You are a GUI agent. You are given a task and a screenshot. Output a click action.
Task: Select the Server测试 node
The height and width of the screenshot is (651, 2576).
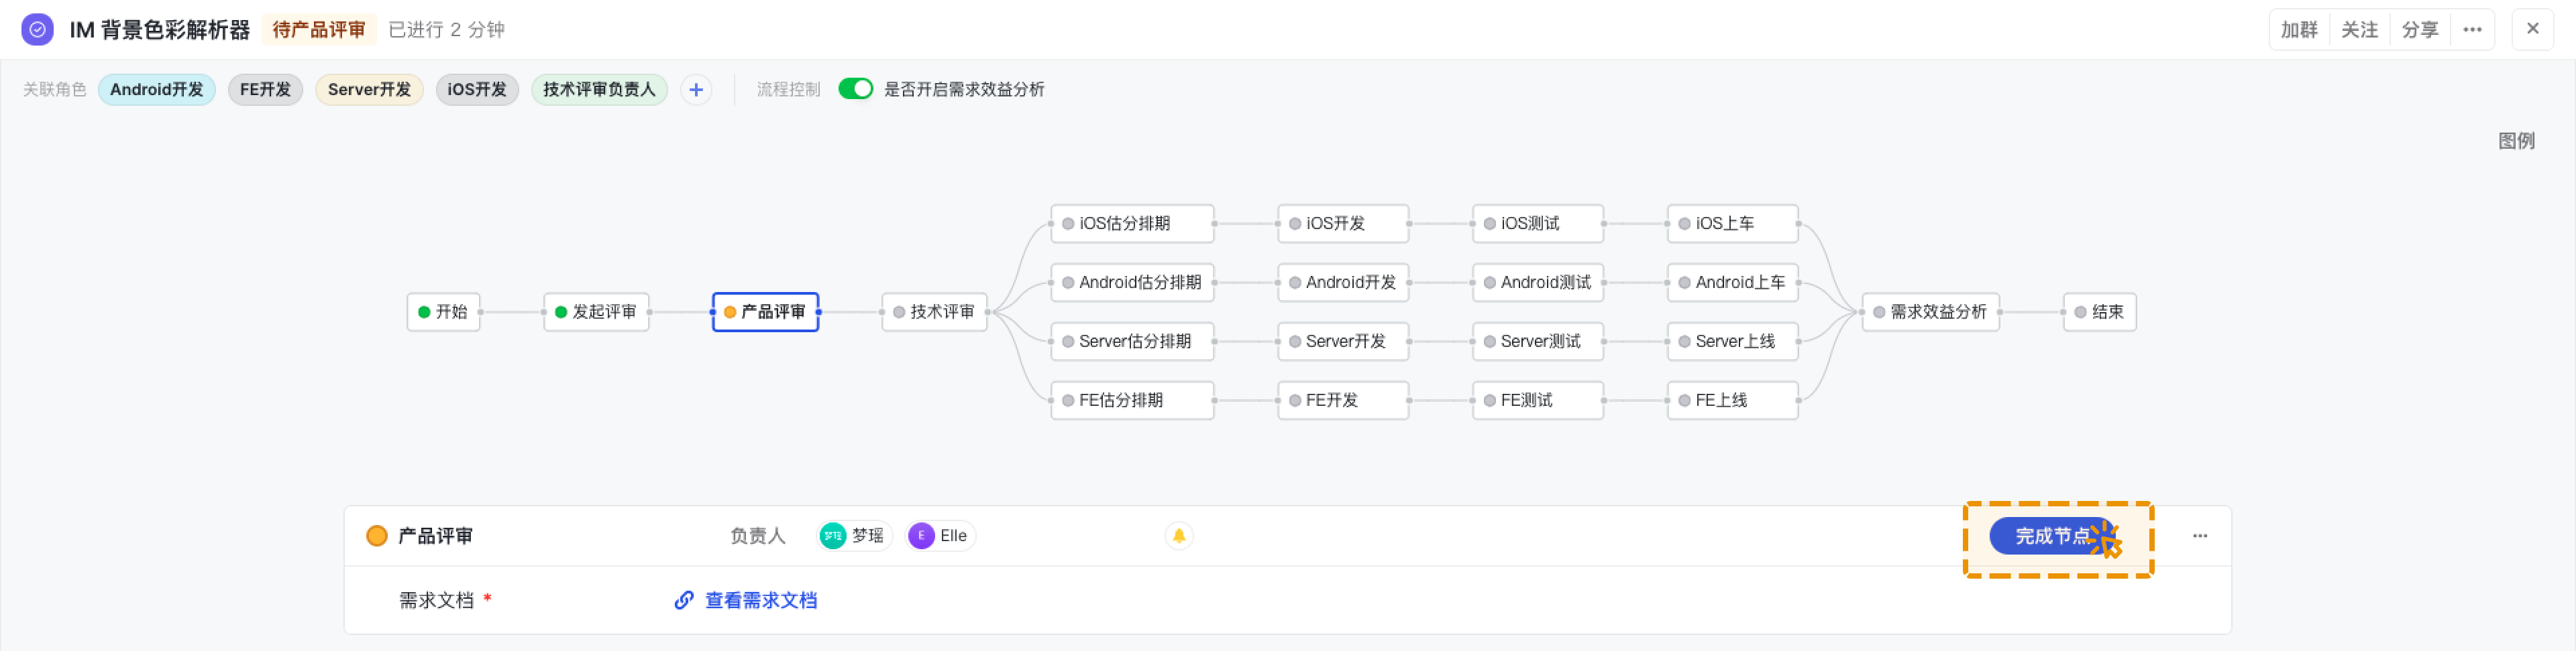[x=1539, y=342]
